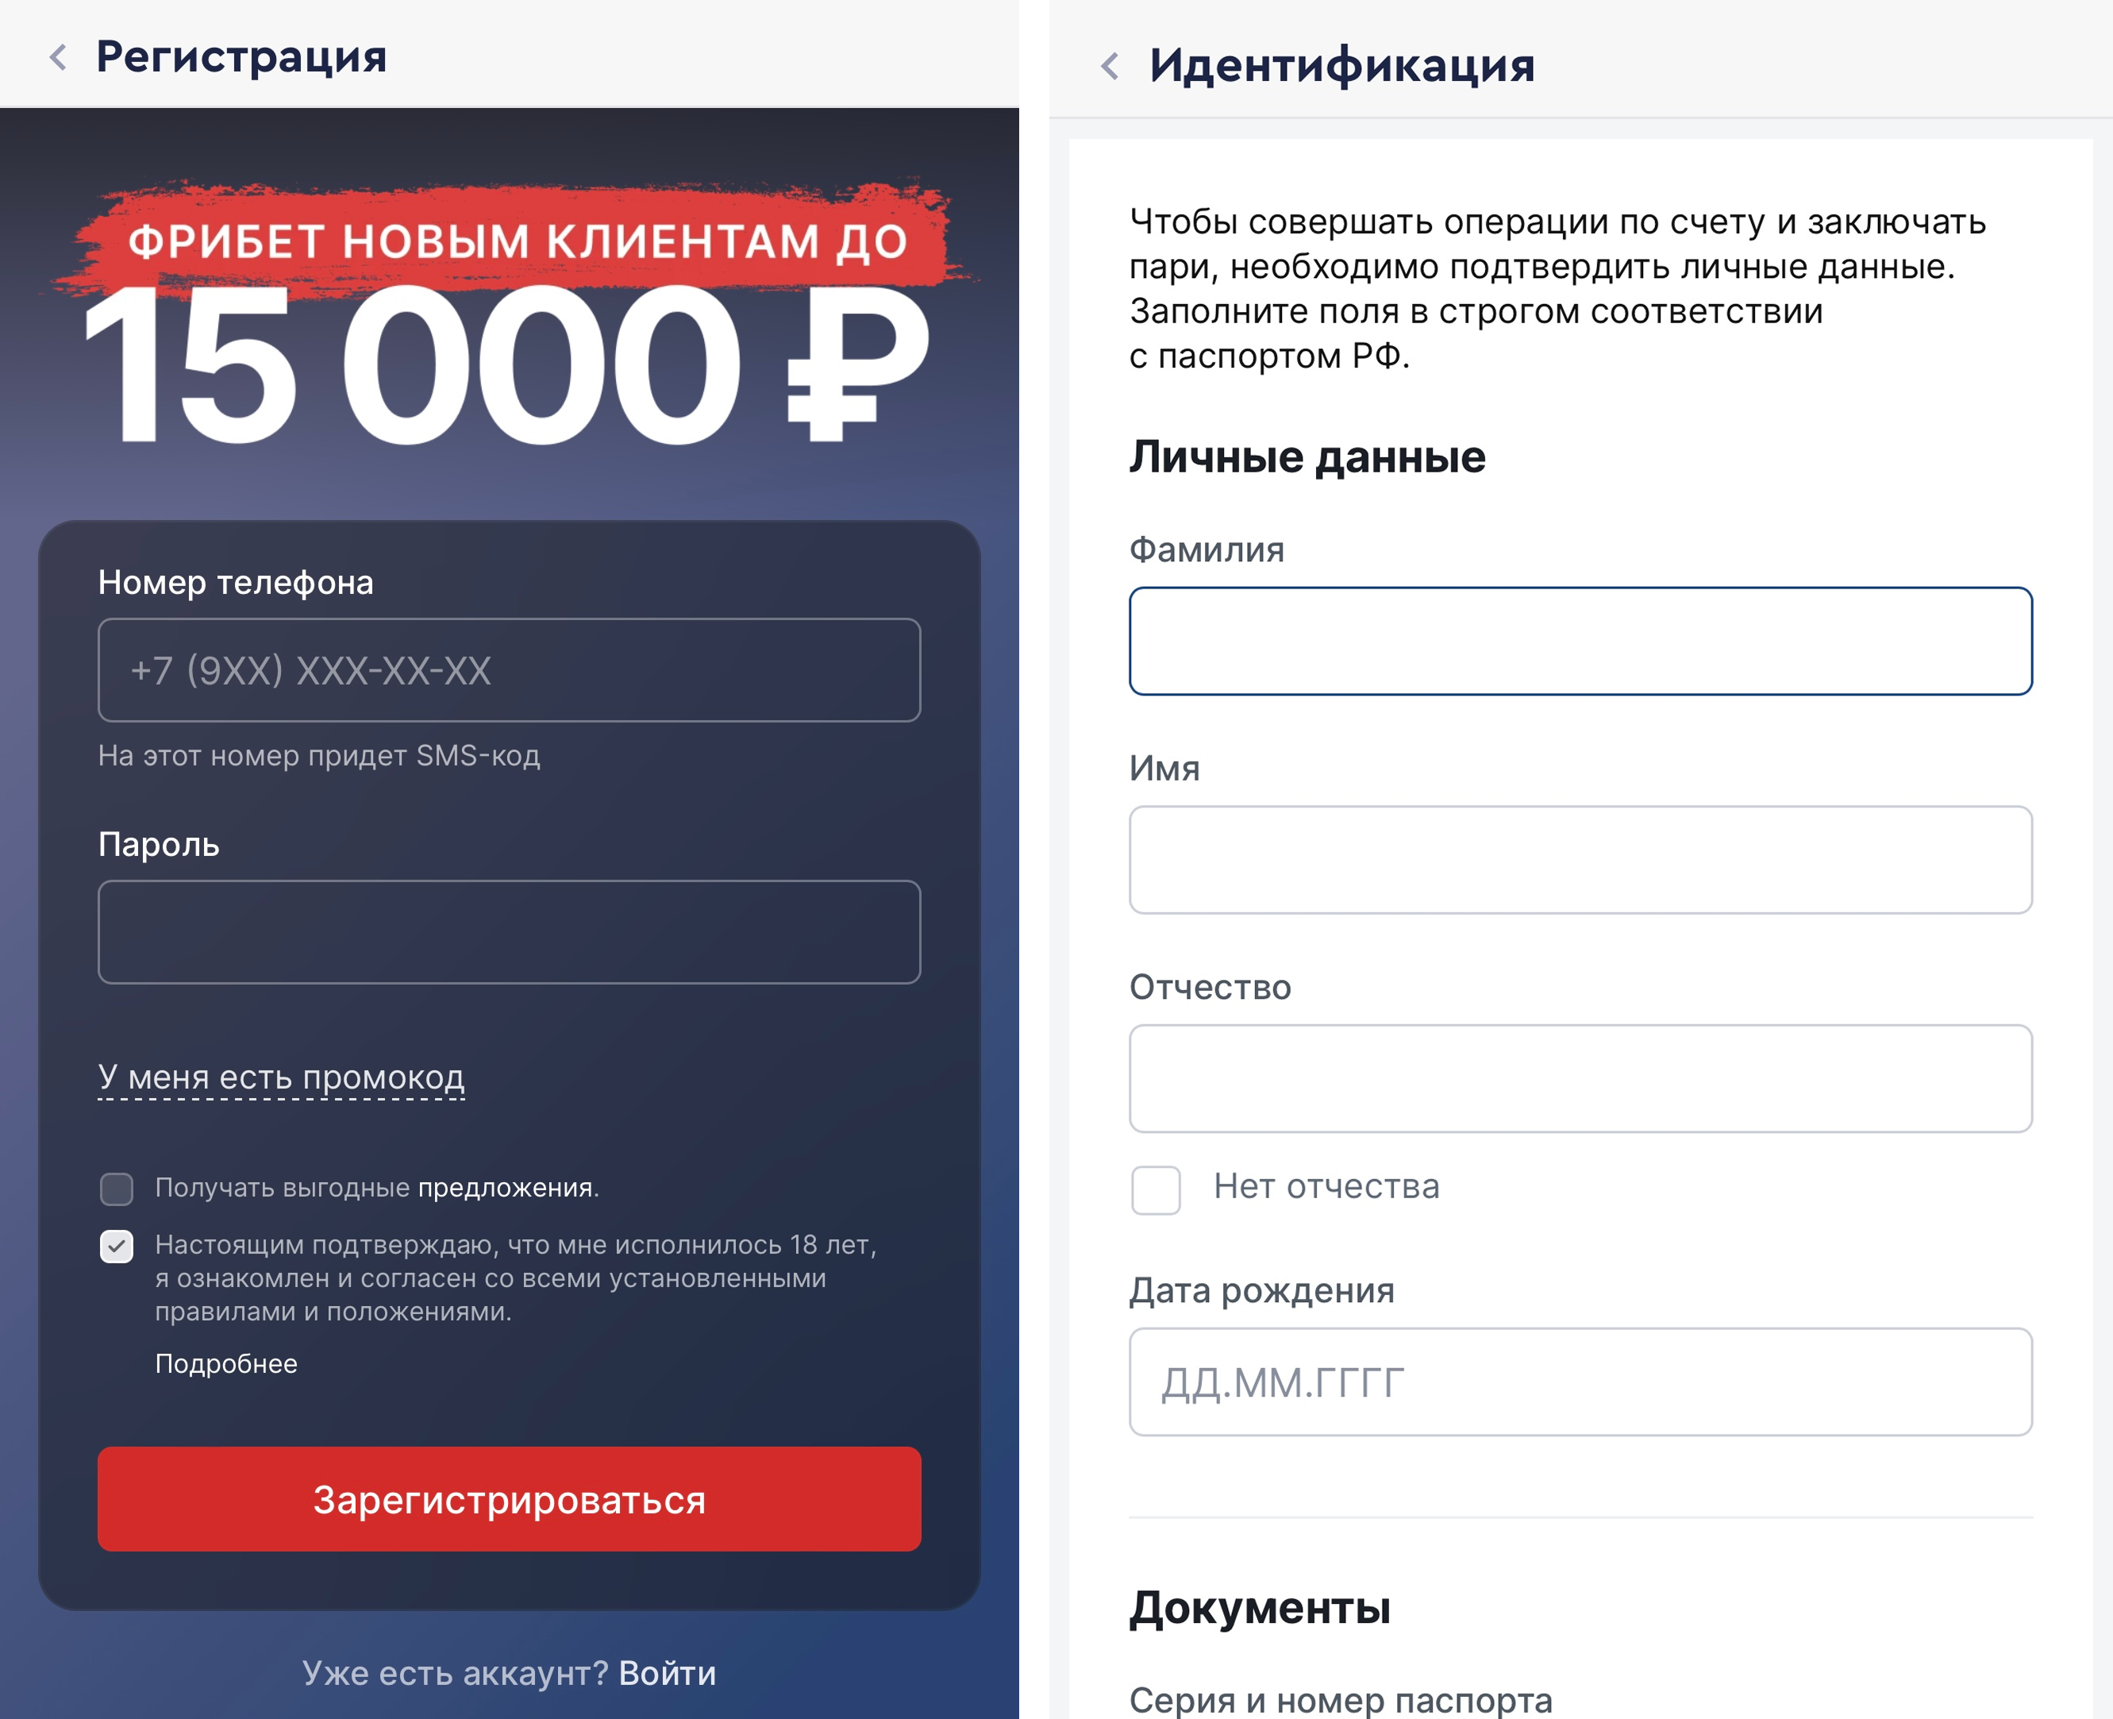Click the Зарегистрироваться button
The image size is (2113, 1719).
(509, 1498)
